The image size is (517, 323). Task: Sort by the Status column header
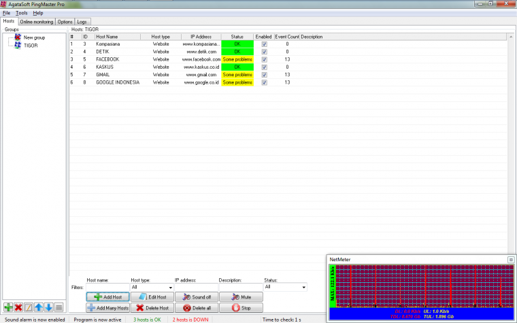pos(237,37)
